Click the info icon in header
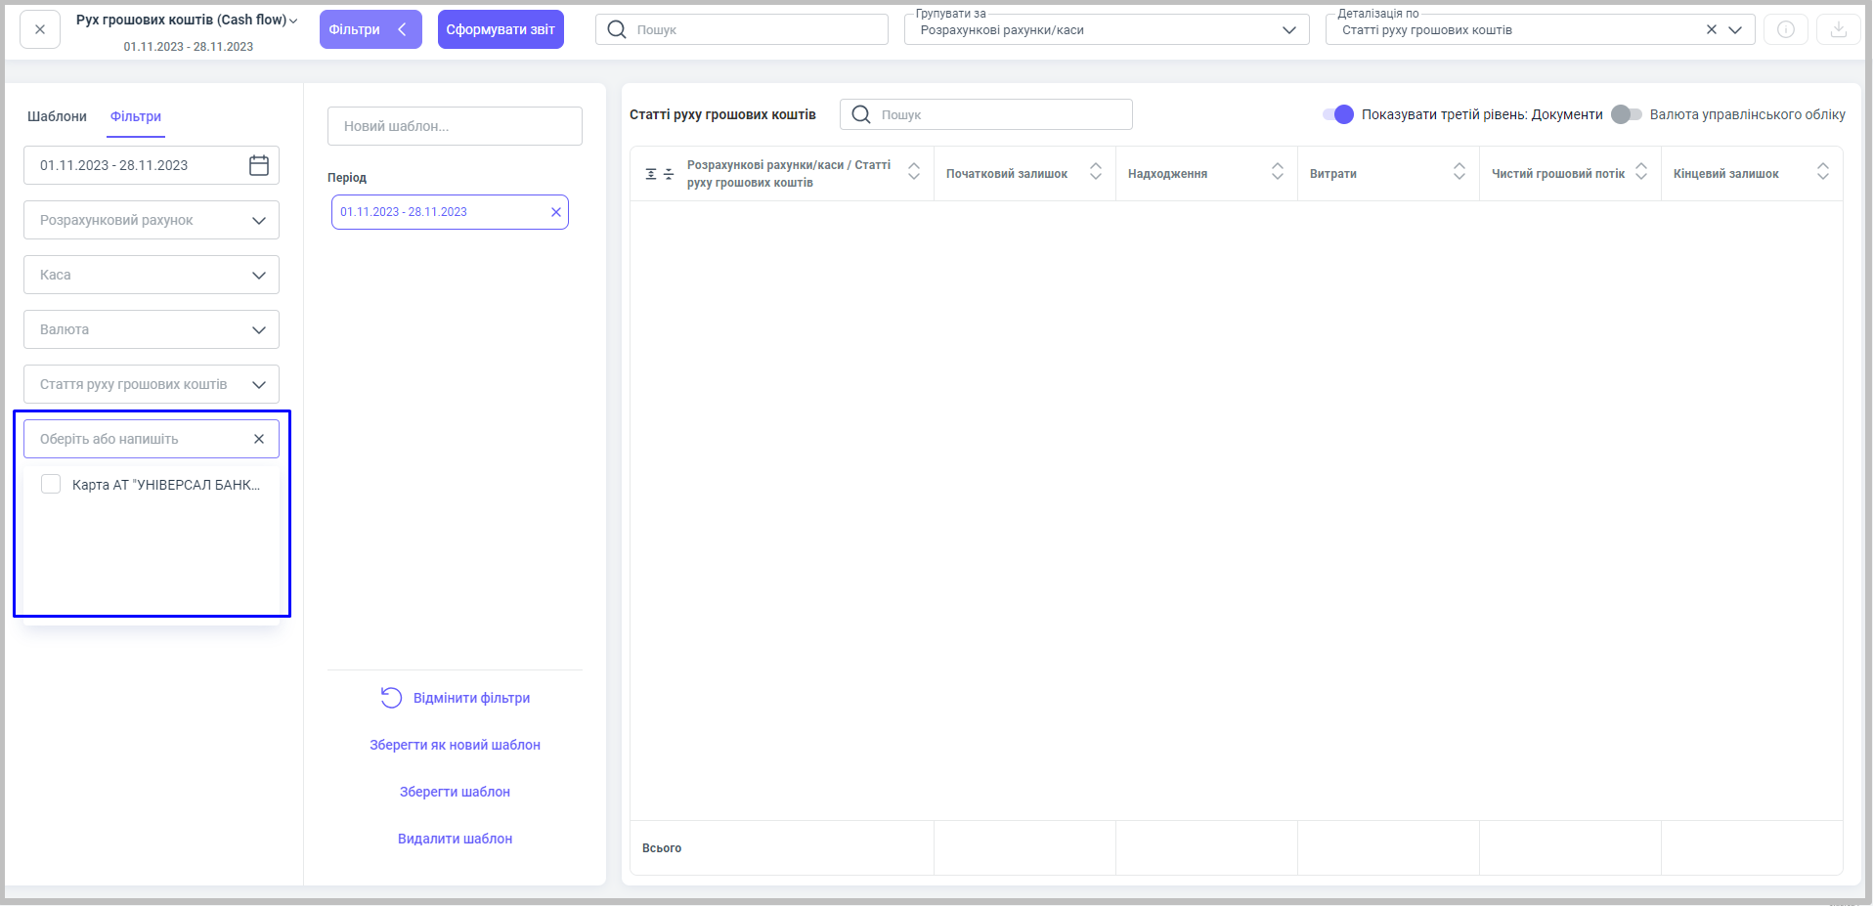Screen dimensions: 1873x906 click(1786, 29)
